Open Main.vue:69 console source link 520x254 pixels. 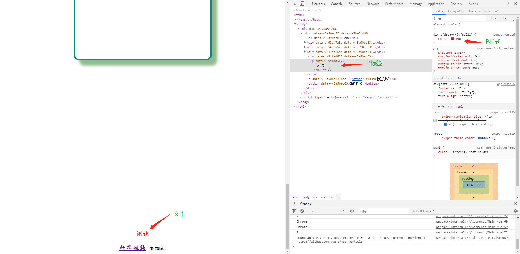click(472, 221)
